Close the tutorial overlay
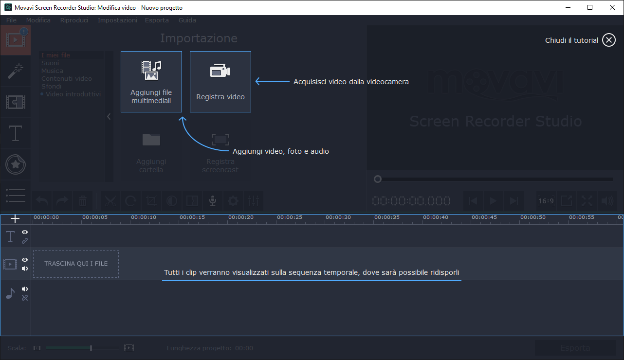 pyautogui.click(x=608, y=40)
